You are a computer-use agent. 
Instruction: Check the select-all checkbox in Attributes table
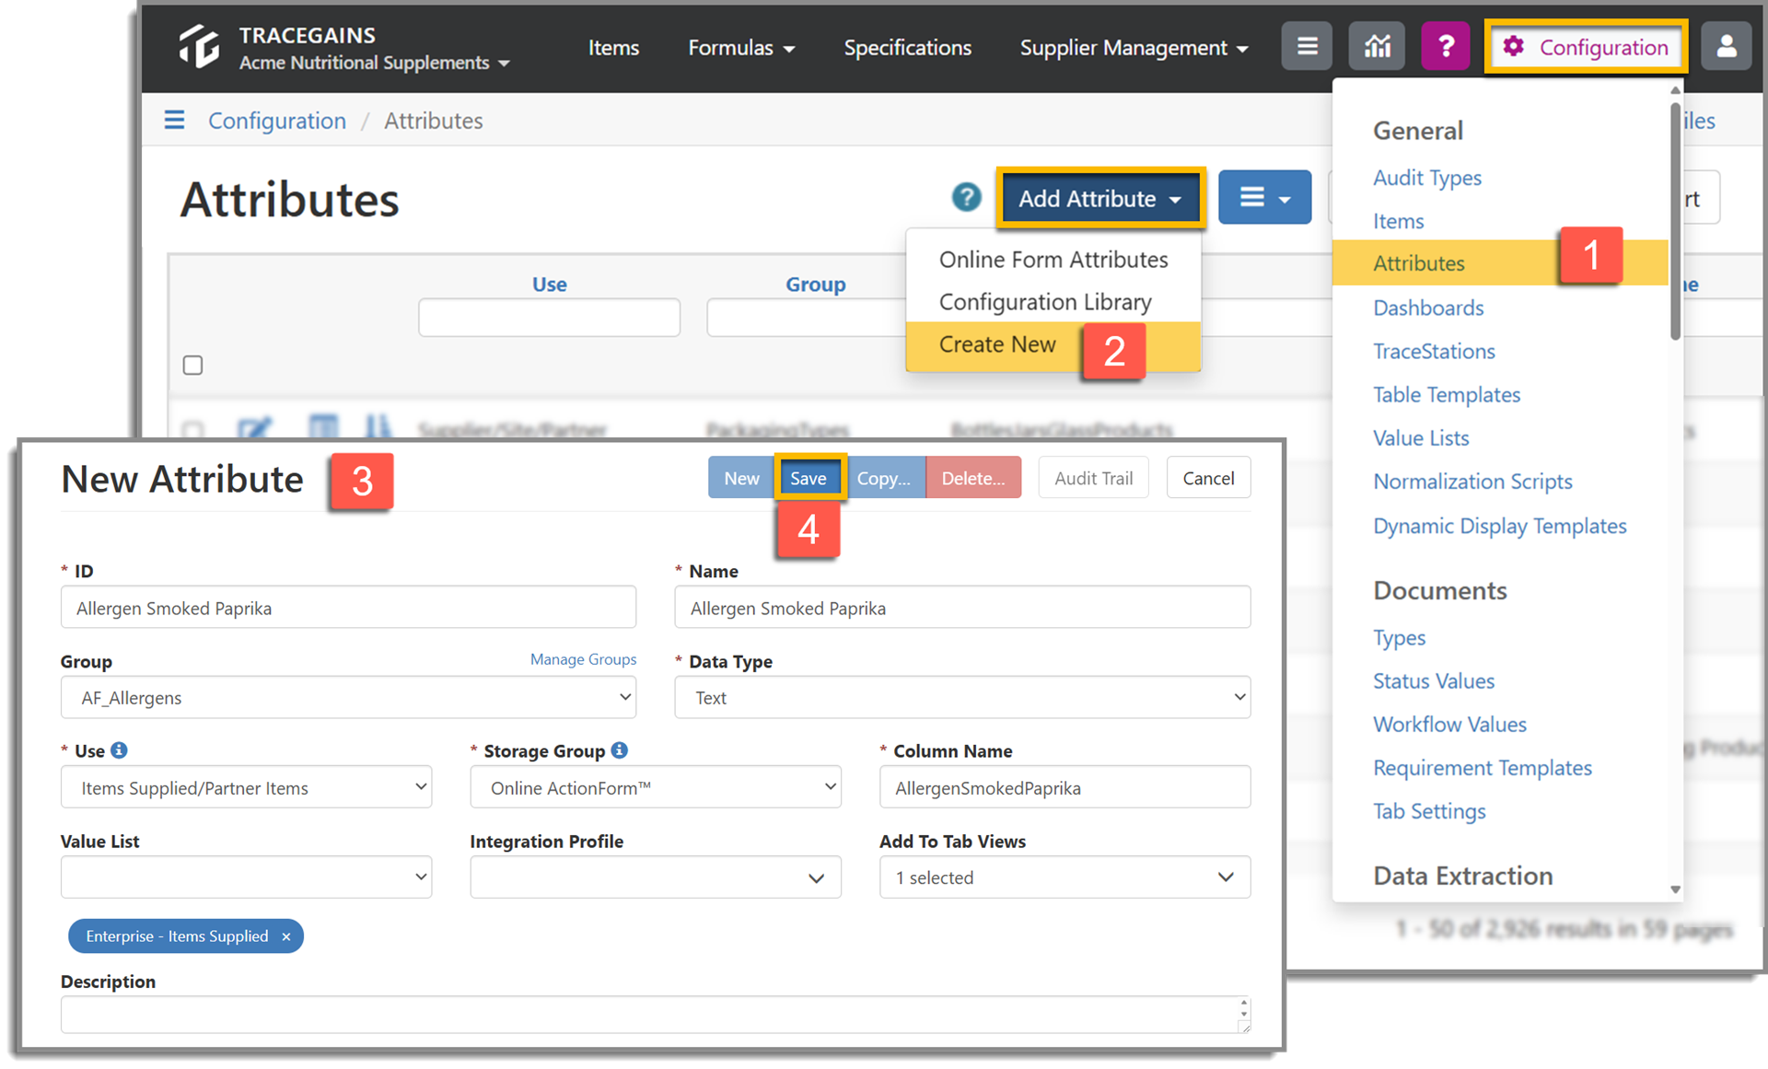(x=192, y=366)
